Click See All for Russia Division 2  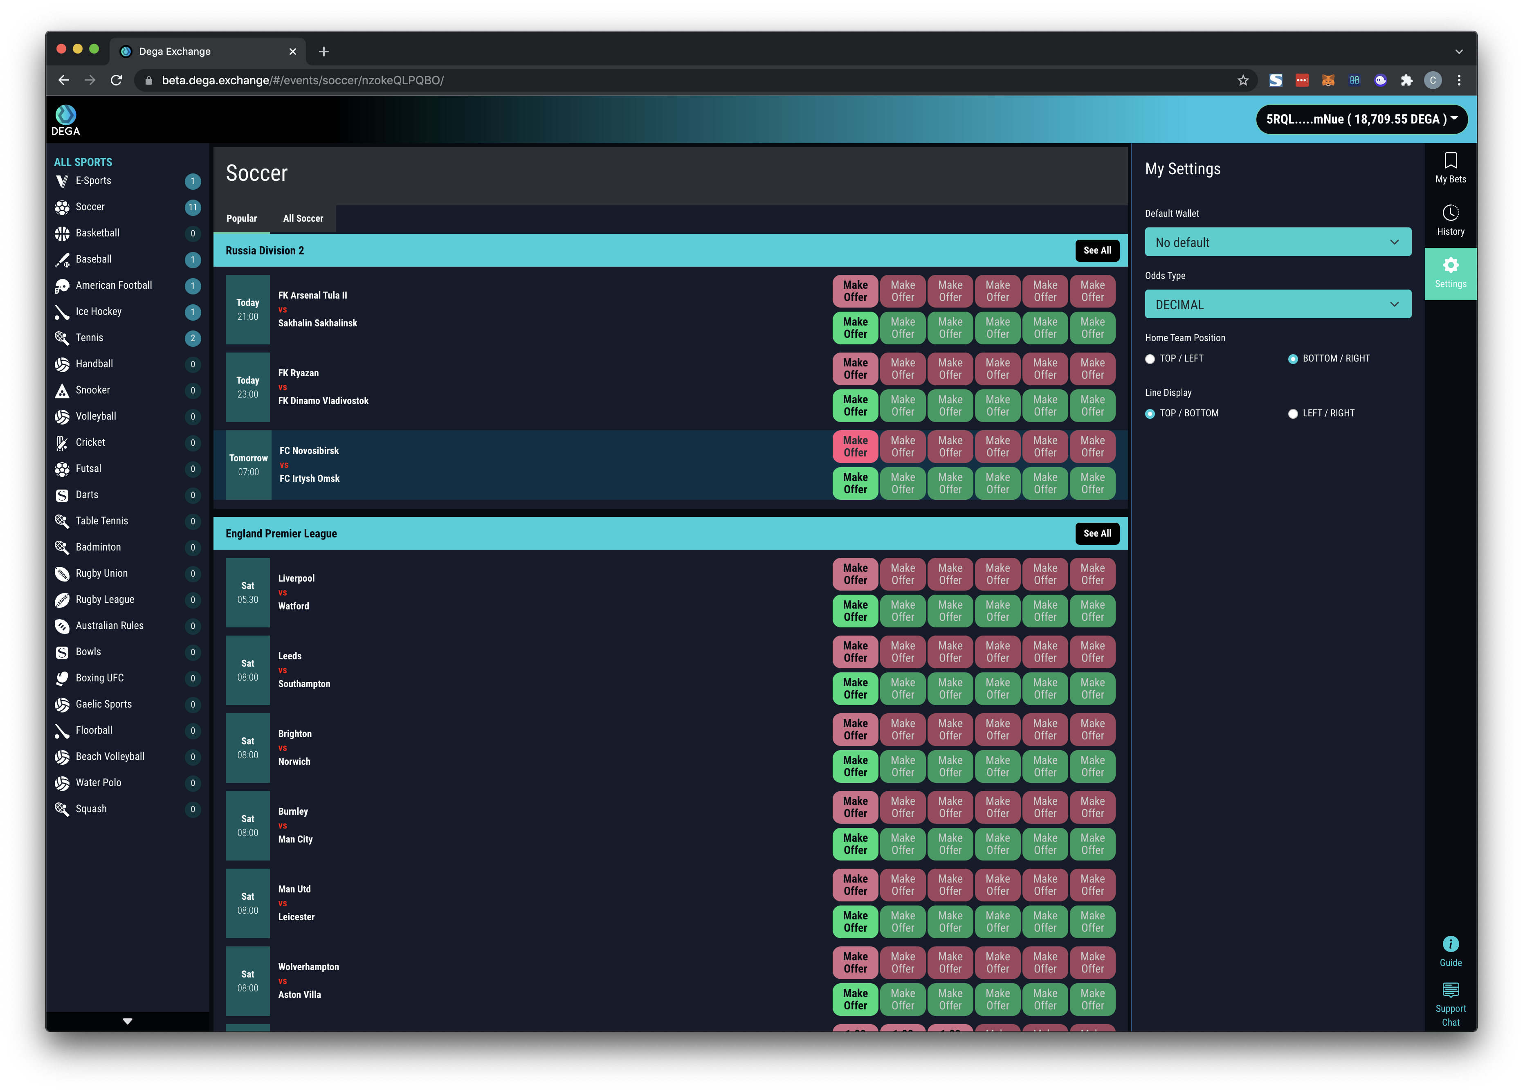click(1096, 250)
